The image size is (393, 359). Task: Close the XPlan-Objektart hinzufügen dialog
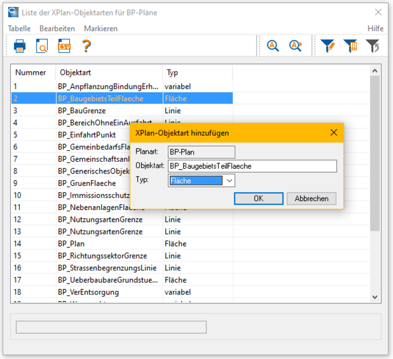pyautogui.click(x=334, y=133)
